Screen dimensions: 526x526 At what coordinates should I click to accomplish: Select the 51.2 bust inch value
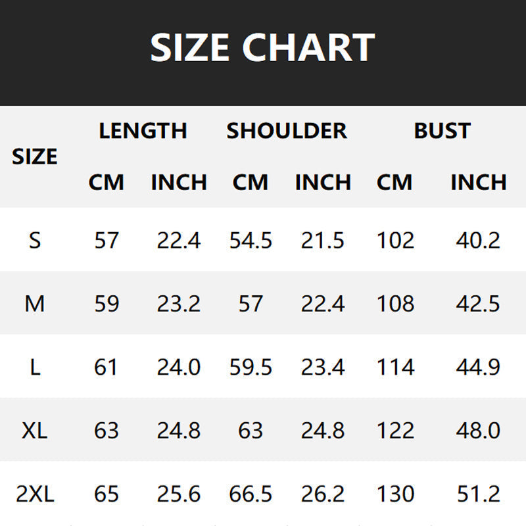478,494
